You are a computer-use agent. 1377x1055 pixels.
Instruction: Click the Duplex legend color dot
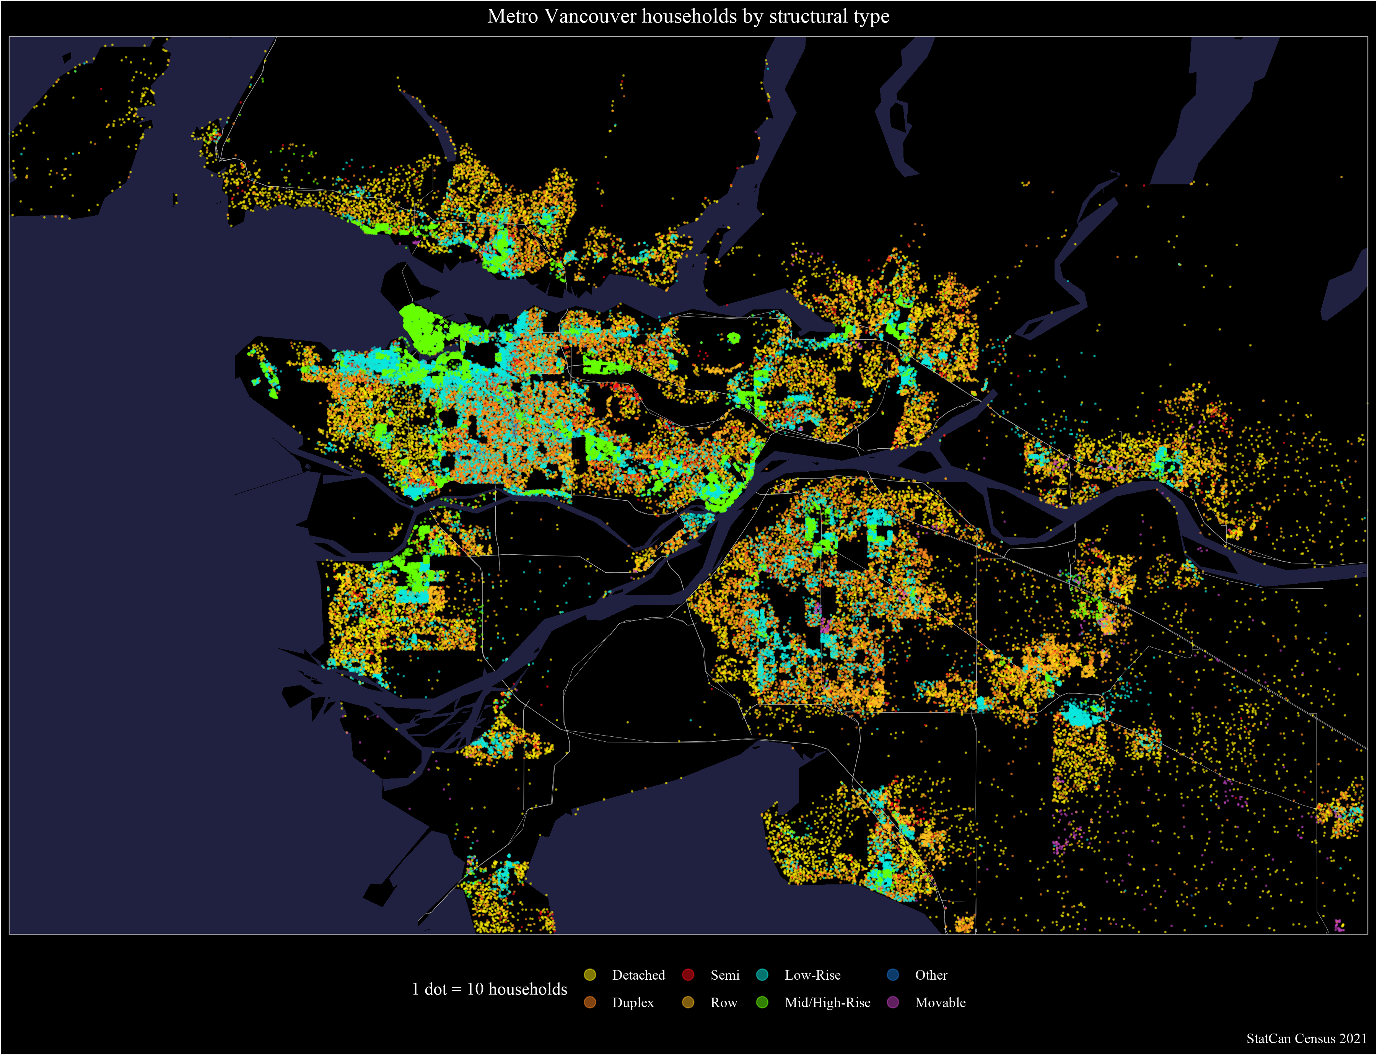[589, 1002]
